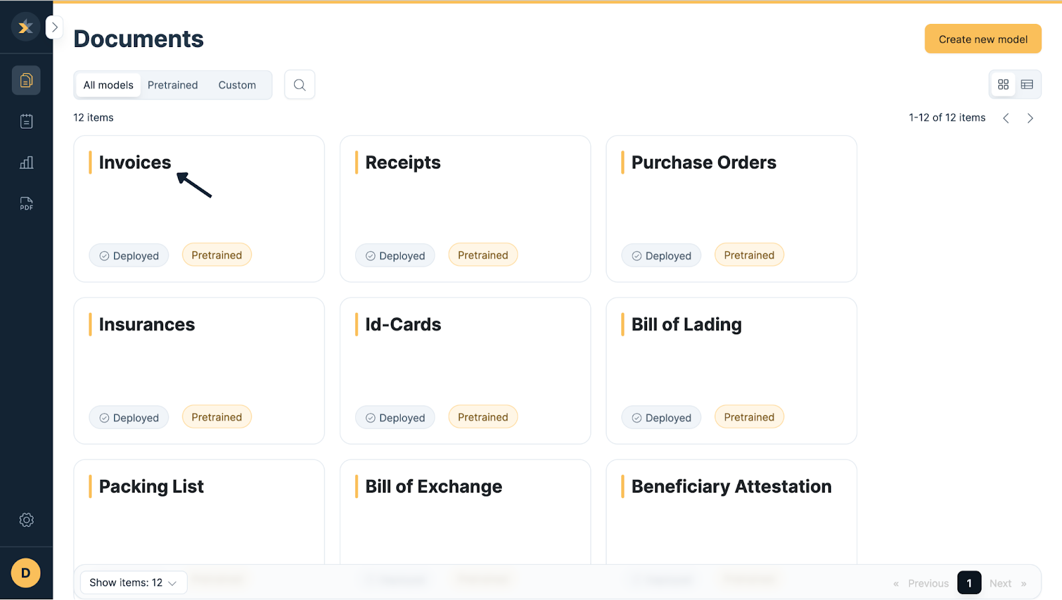Open the Invoices model card
Image resolution: width=1062 pixels, height=600 pixels.
point(199,209)
